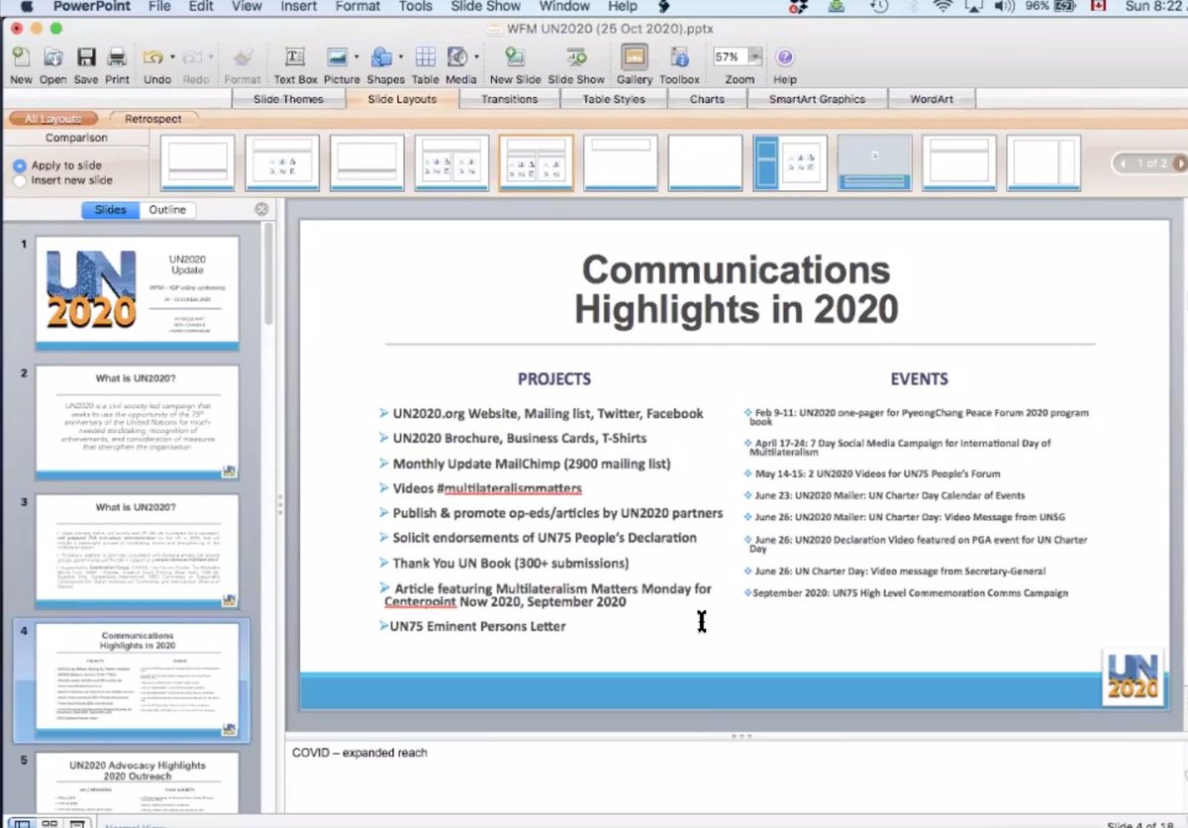Select slide 2 thumbnail What is UN2020

click(x=137, y=422)
